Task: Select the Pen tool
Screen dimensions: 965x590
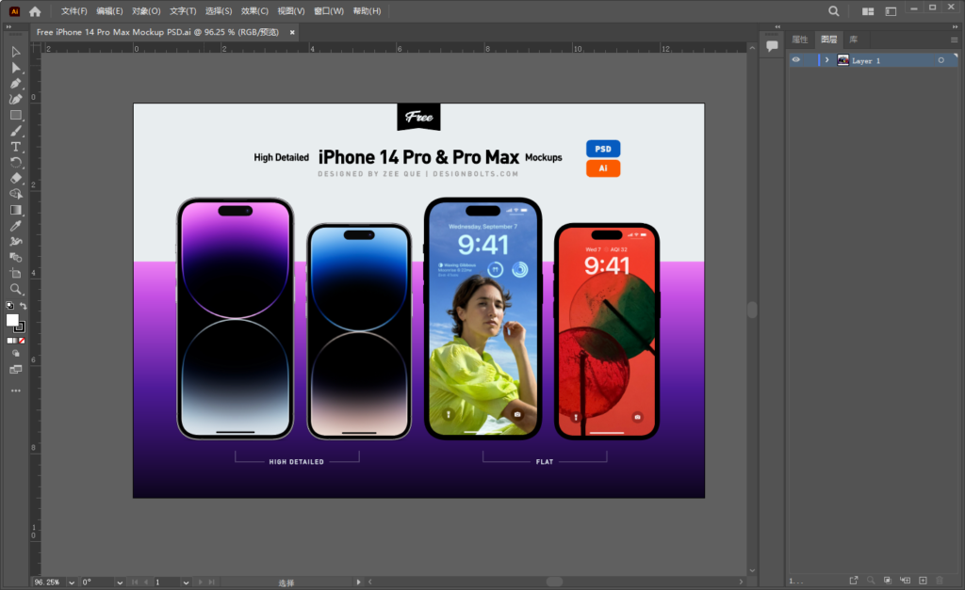Action: [16, 84]
